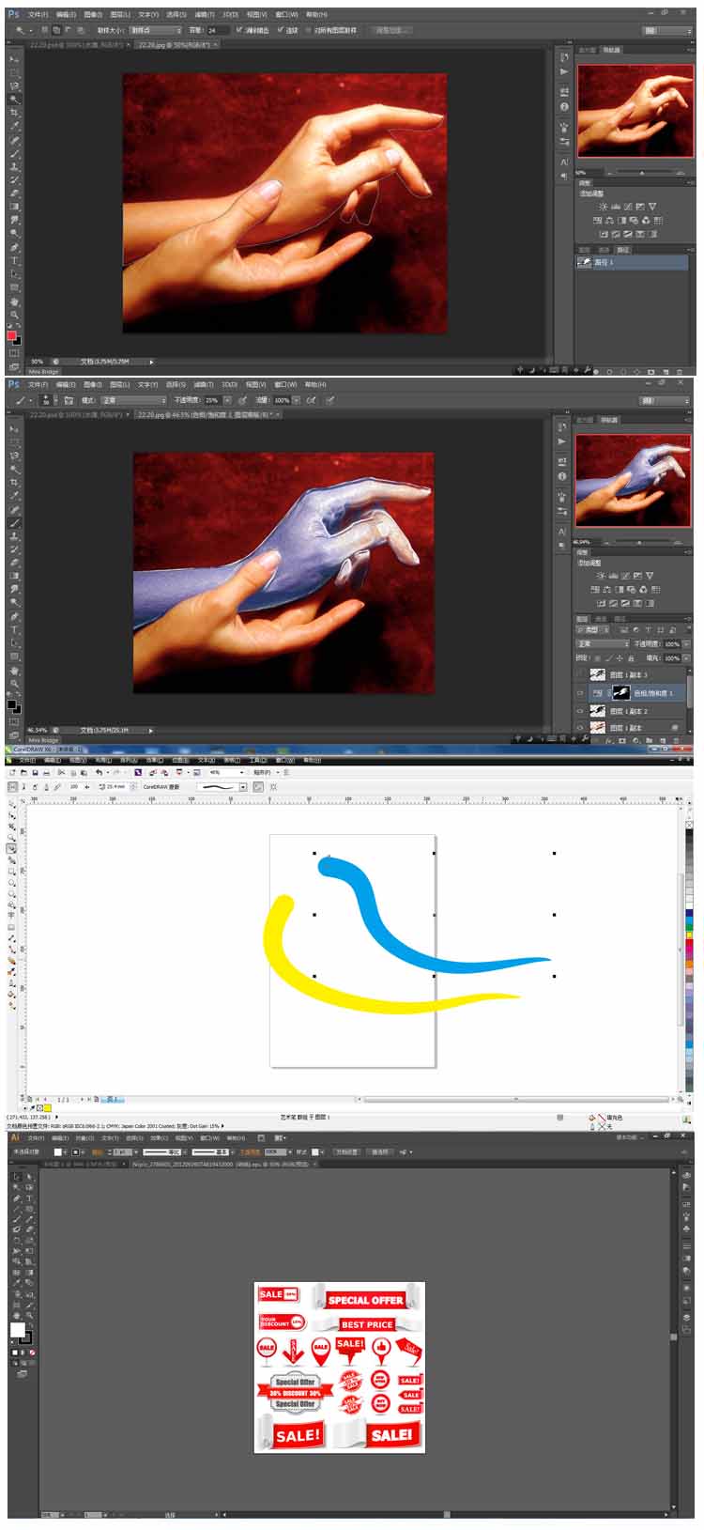Open the File menu in top Photoshop window

pos(38,15)
